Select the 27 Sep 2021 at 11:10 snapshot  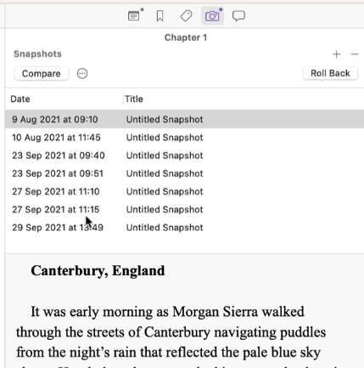click(x=185, y=191)
